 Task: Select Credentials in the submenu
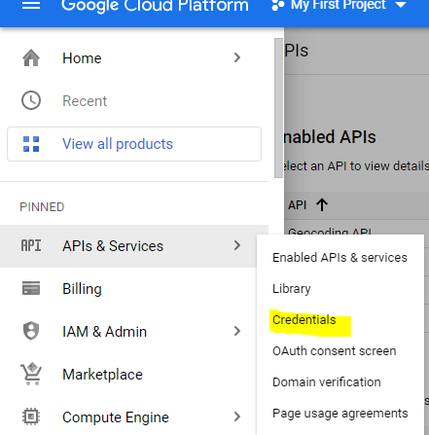click(x=304, y=320)
